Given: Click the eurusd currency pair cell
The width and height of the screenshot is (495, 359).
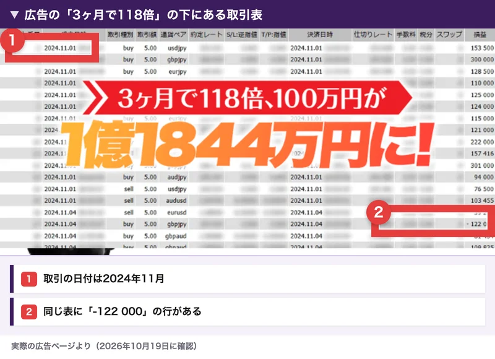Looking at the screenshot, I should click(x=177, y=212).
